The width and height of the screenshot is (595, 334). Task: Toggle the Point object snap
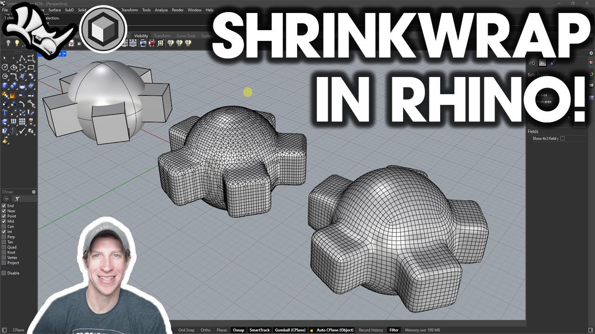pyautogui.click(x=4, y=216)
